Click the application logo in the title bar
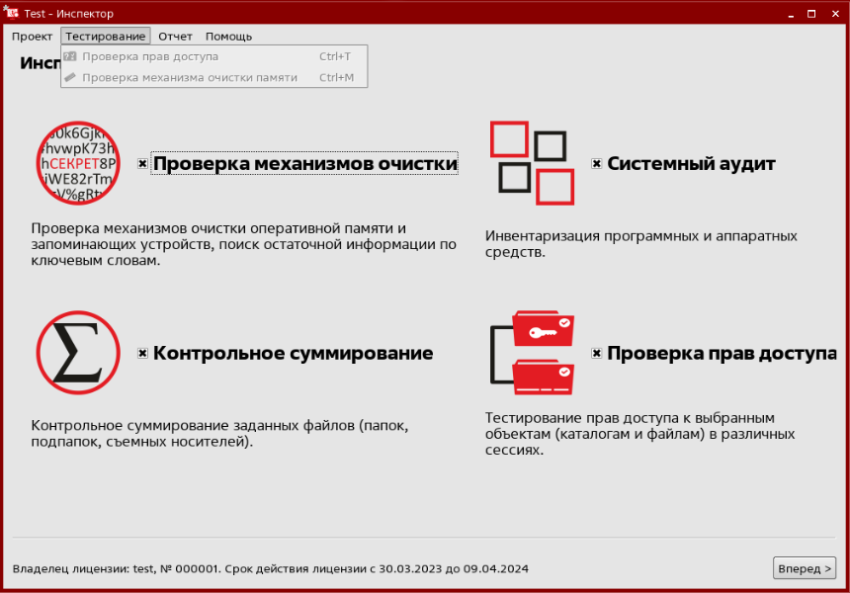The image size is (850, 593). (10, 13)
